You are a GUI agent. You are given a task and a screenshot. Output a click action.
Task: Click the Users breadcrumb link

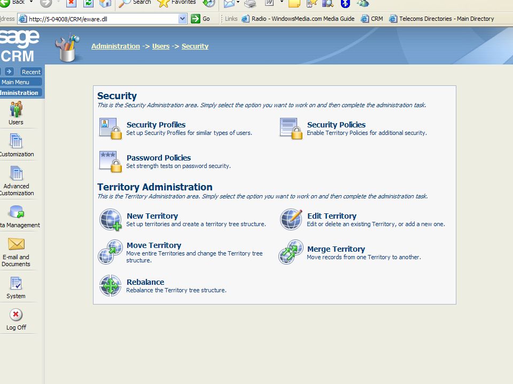161,46
